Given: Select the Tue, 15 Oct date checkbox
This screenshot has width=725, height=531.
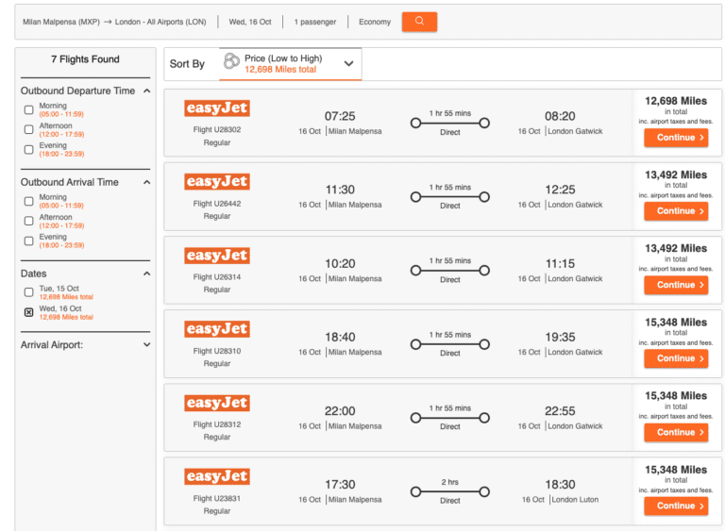Looking at the screenshot, I should pyautogui.click(x=28, y=292).
